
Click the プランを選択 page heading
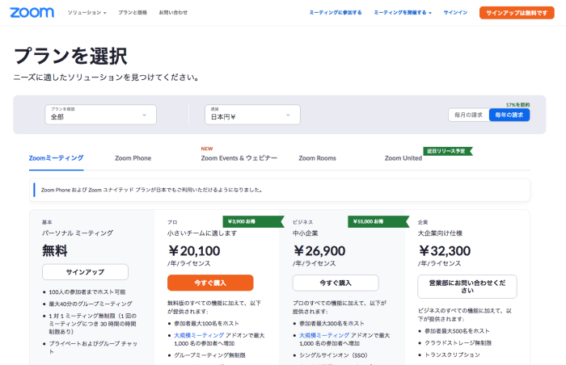(x=70, y=56)
